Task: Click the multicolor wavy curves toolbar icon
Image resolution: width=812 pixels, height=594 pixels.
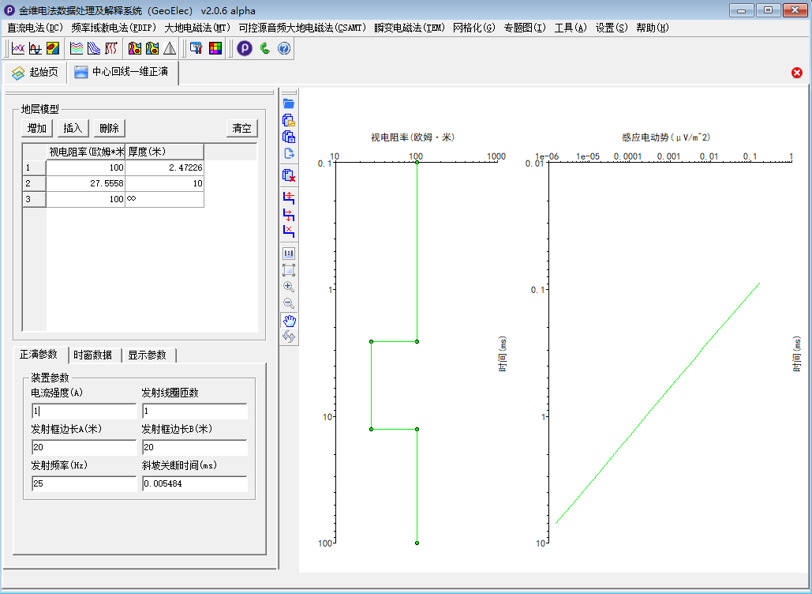Action: coord(77,49)
